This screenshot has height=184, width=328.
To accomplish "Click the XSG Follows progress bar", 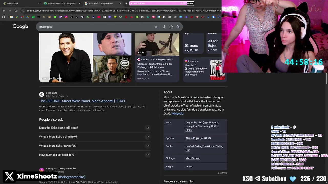I will coord(162,3).
